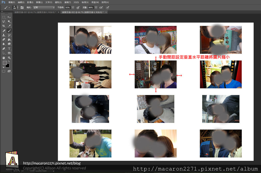
Task: Select the Brush tool in toolbox
Action: click(9, 31)
